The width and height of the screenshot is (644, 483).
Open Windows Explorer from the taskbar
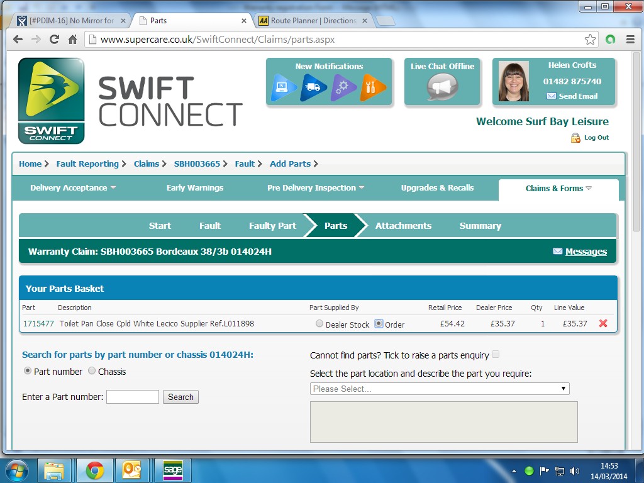click(x=55, y=470)
